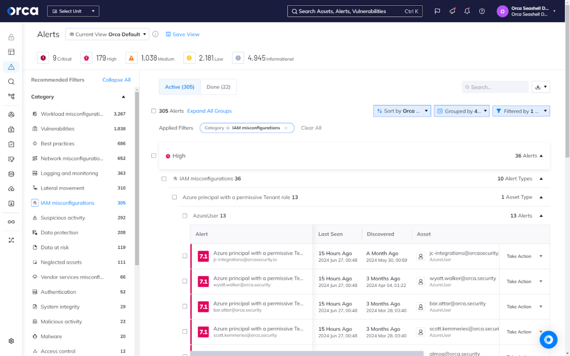Image resolution: width=570 pixels, height=356 pixels.
Task: Open the flag icon in top bar
Action: (x=438, y=11)
